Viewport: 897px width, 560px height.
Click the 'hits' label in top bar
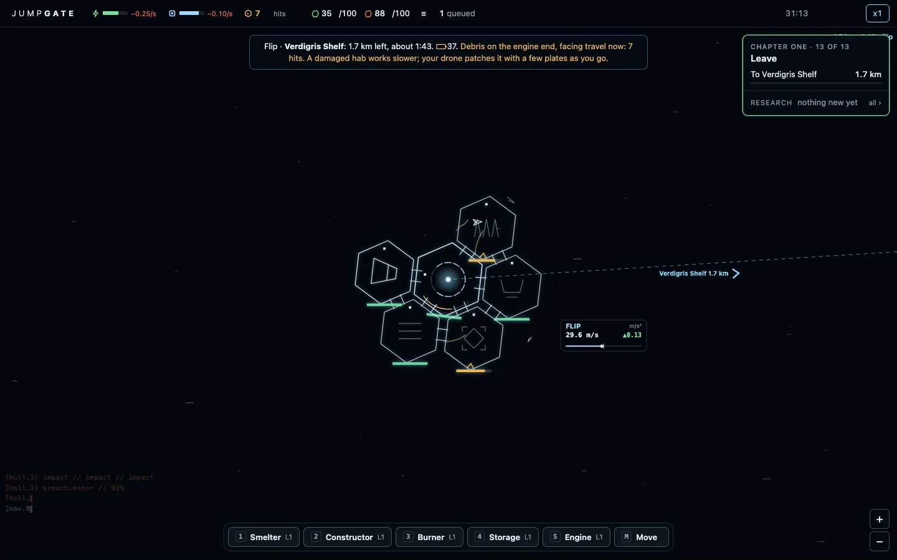[x=280, y=14]
